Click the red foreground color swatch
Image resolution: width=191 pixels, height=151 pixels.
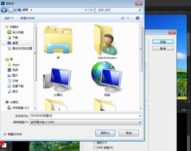point(2,143)
